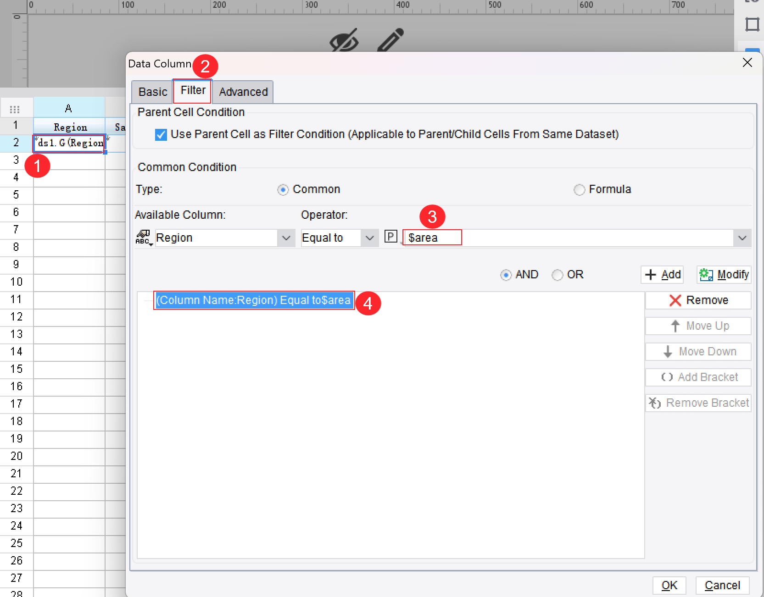Choose the AND condition radio button
Viewport: 764px width, 597px height.
tap(506, 275)
